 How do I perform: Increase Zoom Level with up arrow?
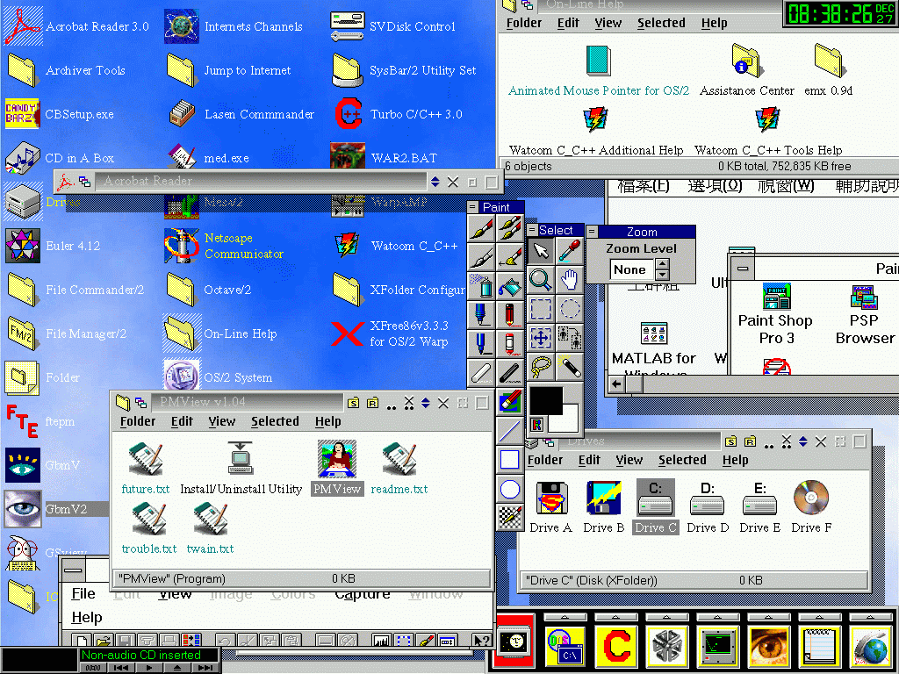pos(662,264)
